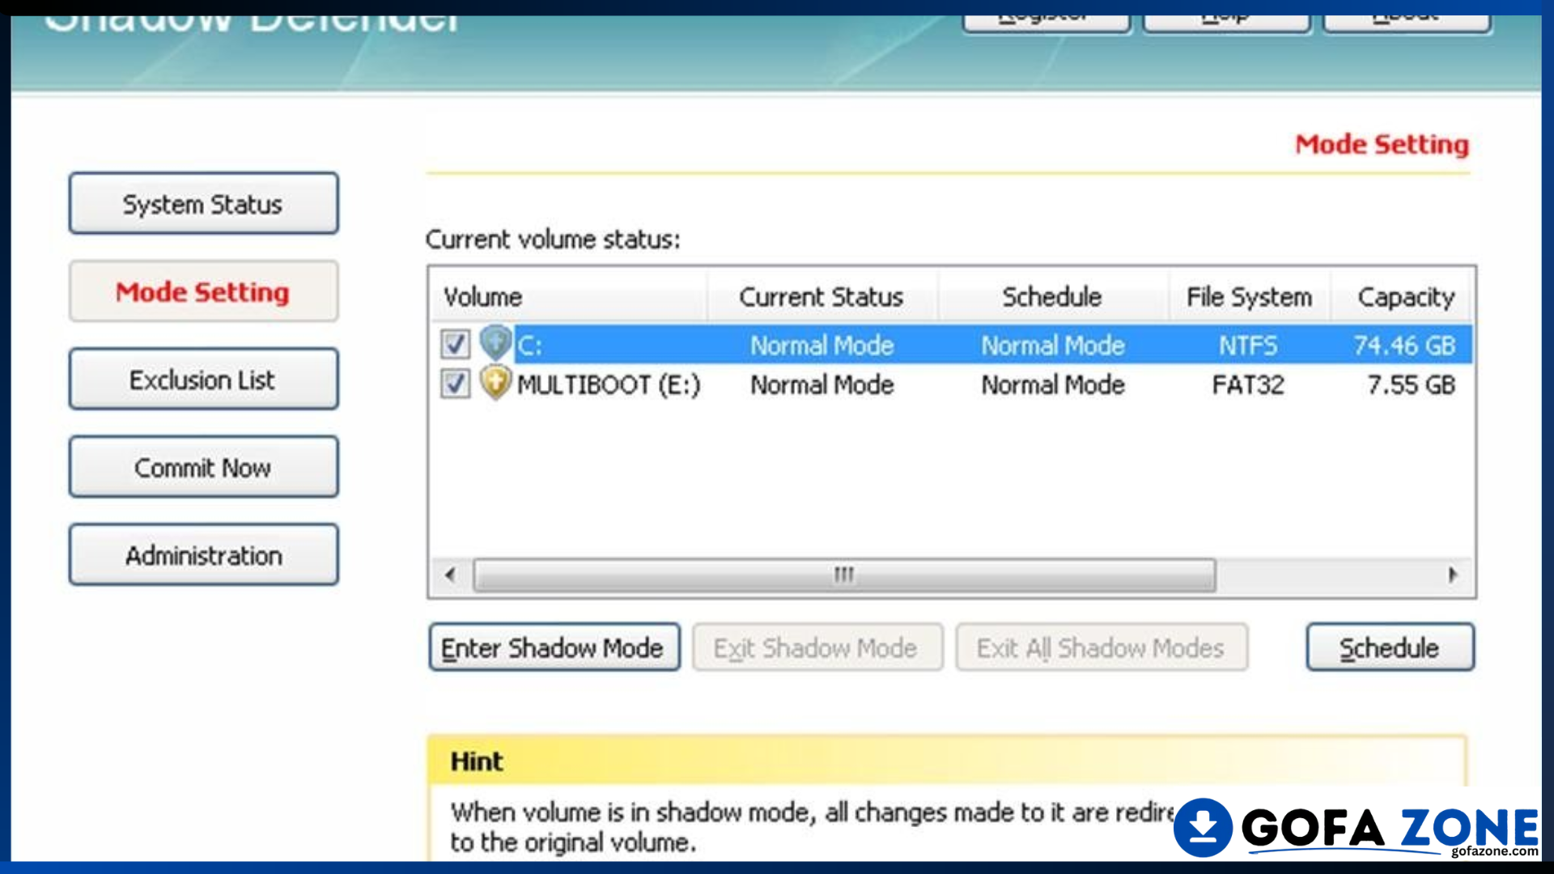
Task: Open the Exclusion List page
Action: pyautogui.click(x=203, y=380)
